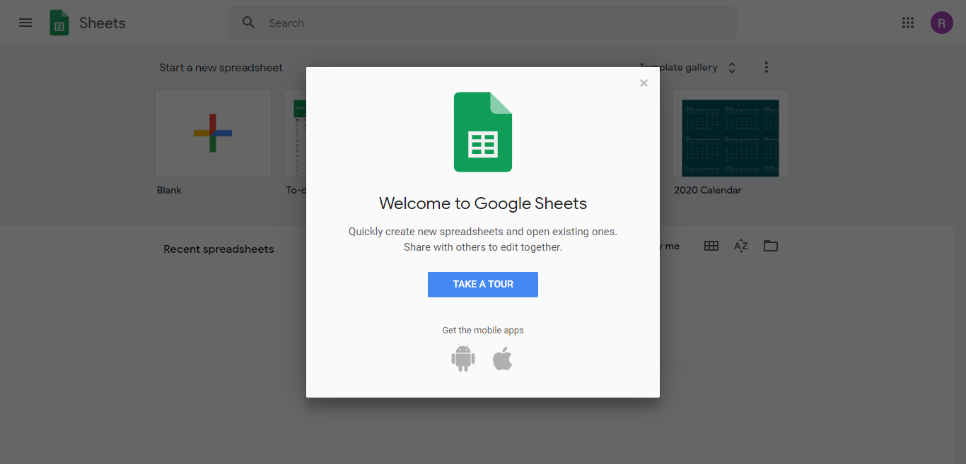Screen dimensions: 966x464
Task: Open the file picker folder icon
Action: point(771,246)
